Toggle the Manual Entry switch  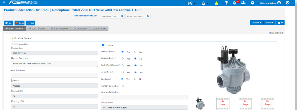15,44
